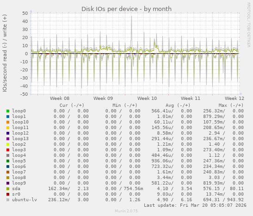Click the Min (-/+) column header
The height and width of the screenshot is (216, 253).
coord(125,105)
